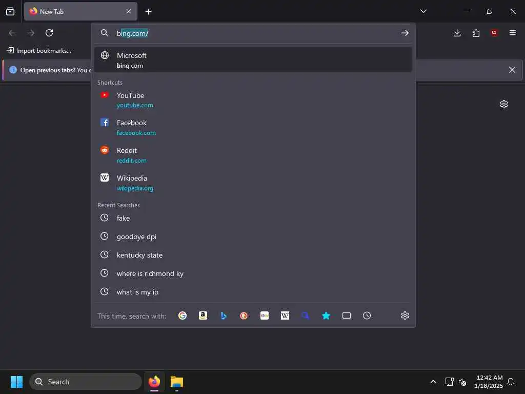Open the muted volume tray icon
The height and width of the screenshot is (394, 525).
point(463,382)
